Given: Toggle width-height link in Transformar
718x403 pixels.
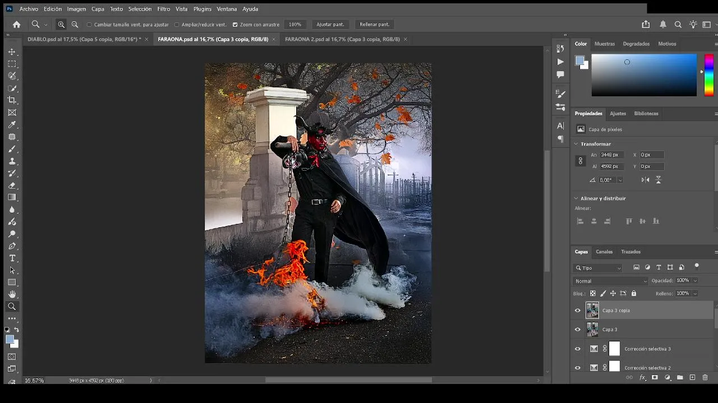Looking at the screenshot, I should pyautogui.click(x=581, y=161).
